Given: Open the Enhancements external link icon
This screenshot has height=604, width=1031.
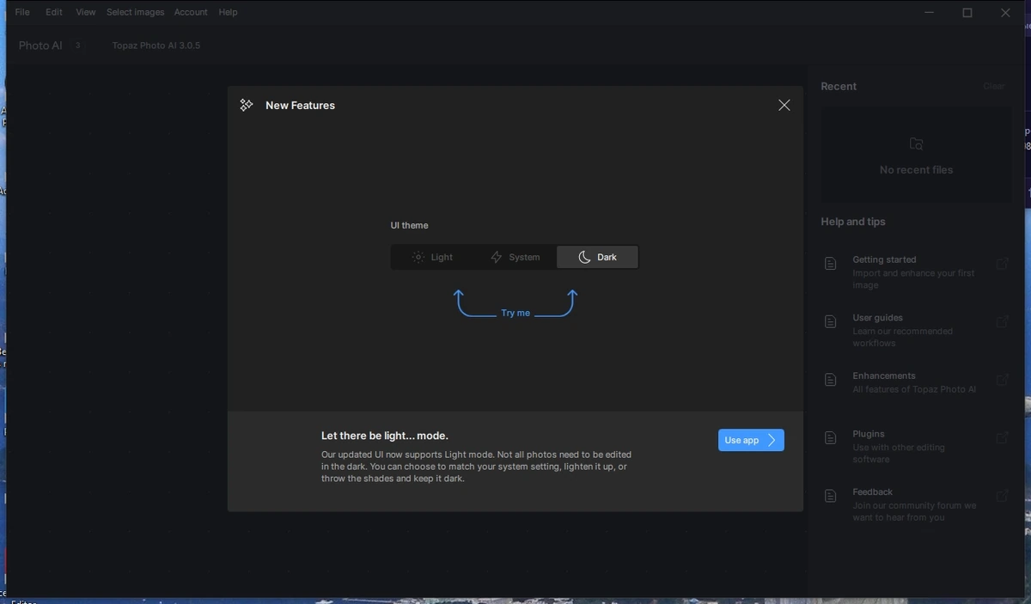Looking at the screenshot, I should tap(1002, 380).
